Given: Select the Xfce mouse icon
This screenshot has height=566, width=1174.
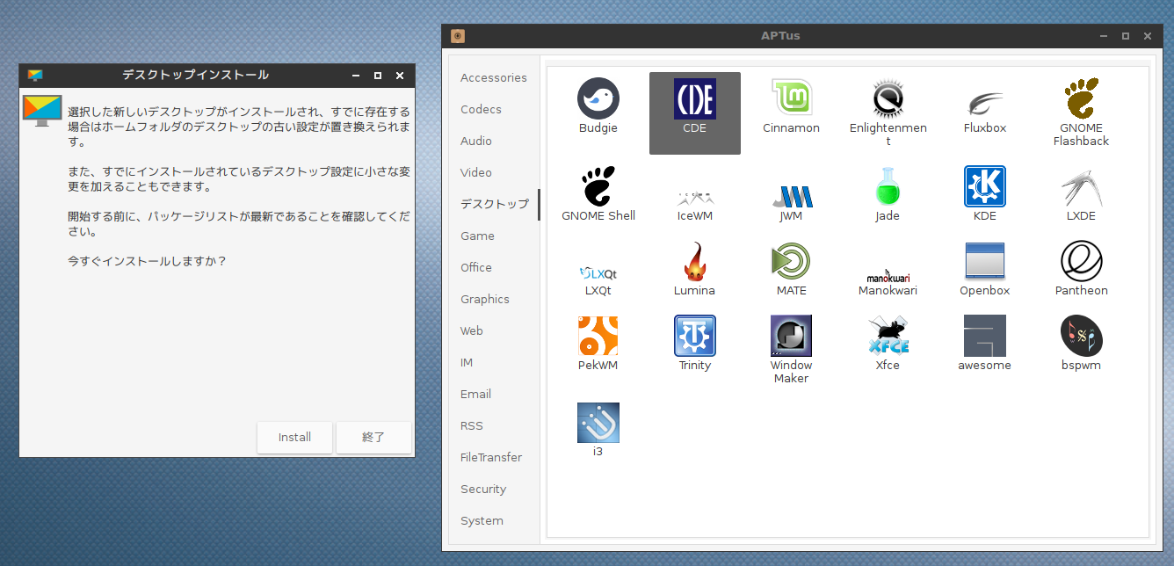Looking at the screenshot, I should pos(888,337).
